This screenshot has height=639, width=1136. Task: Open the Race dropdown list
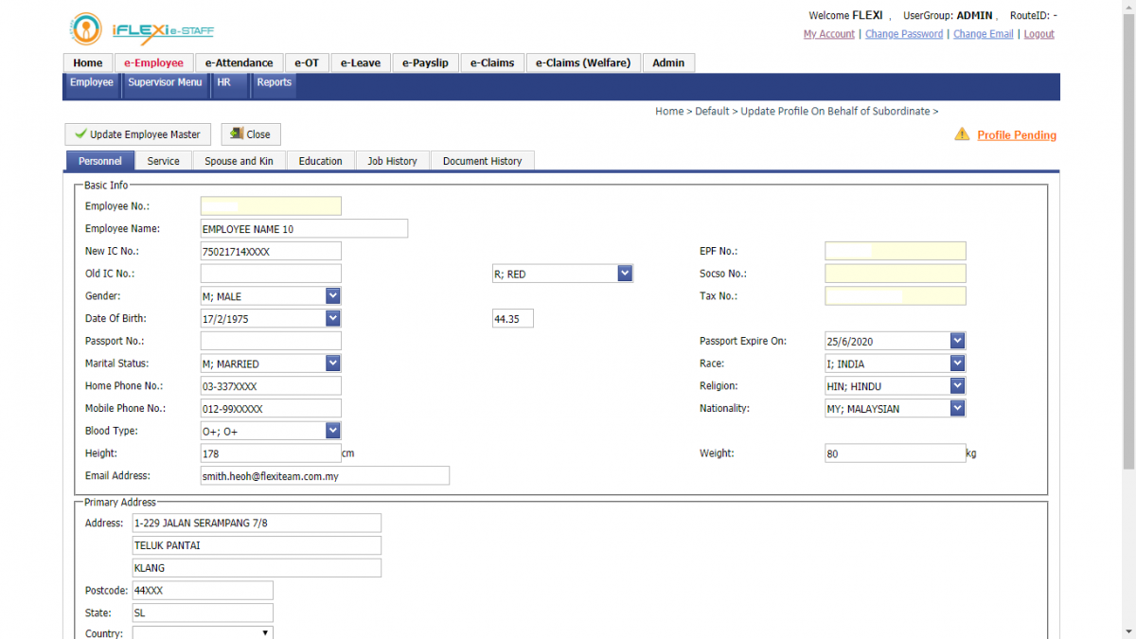957,364
